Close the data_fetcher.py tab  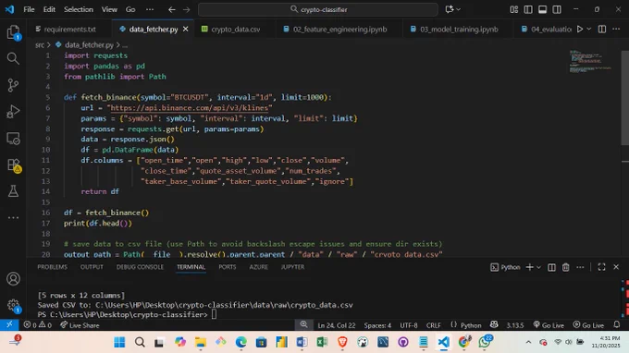185,29
